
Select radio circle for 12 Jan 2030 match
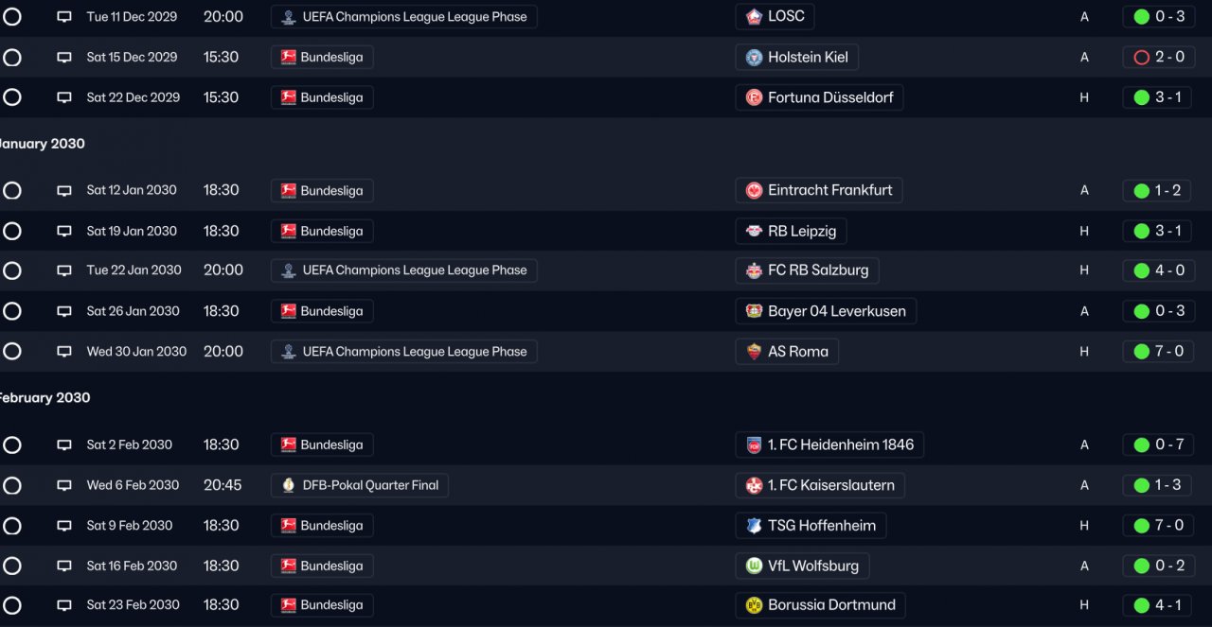pyautogui.click(x=12, y=190)
